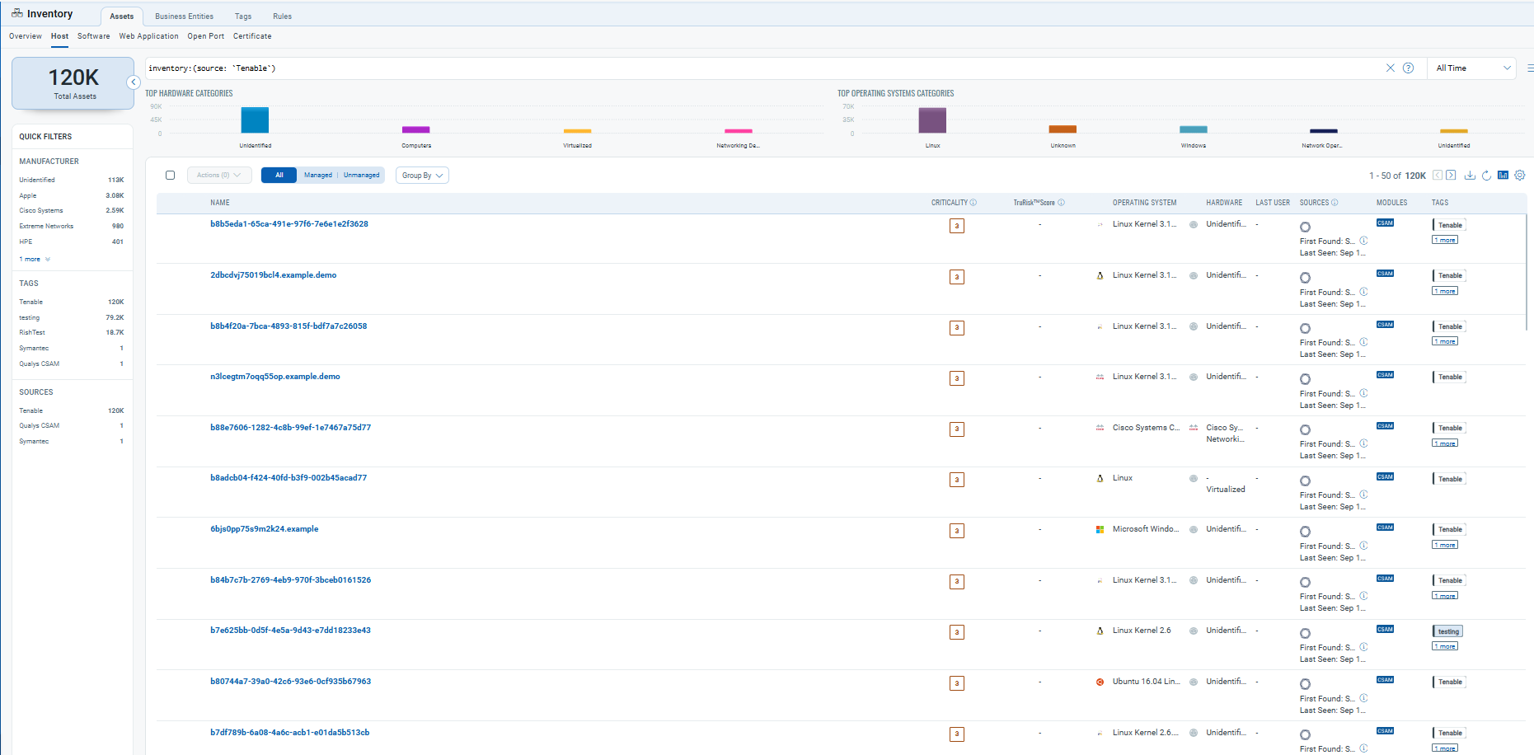The image size is (1534, 755).
Task: Toggle the chart view icon
Action: click(1503, 176)
